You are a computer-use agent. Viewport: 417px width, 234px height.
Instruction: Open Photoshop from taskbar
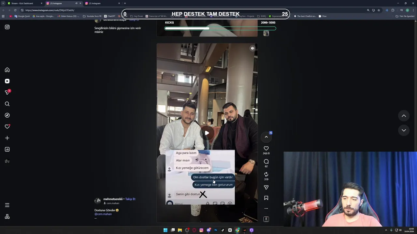tap(216, 230)
